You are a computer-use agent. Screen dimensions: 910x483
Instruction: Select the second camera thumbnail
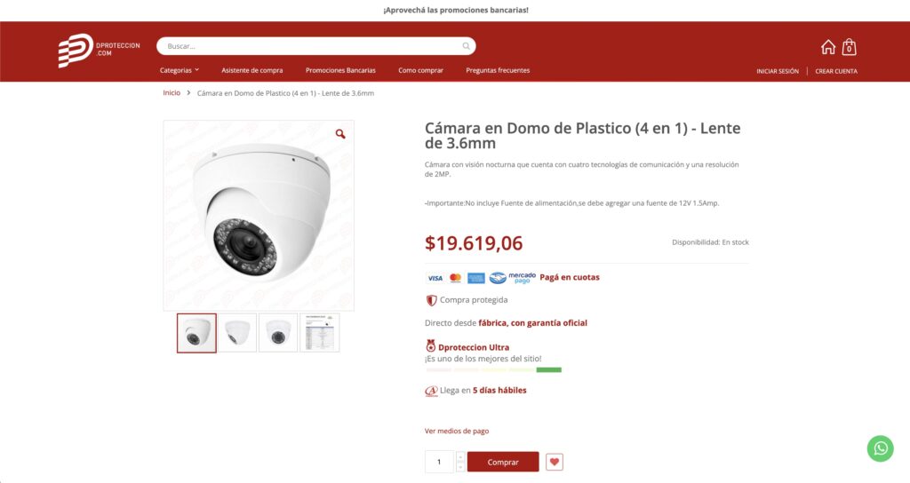(237, 333)
